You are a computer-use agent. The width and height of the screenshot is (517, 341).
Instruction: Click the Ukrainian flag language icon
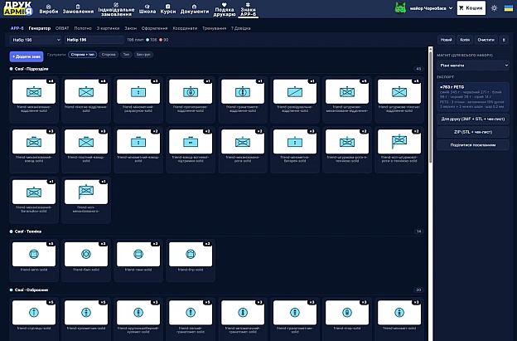(509, 8)
